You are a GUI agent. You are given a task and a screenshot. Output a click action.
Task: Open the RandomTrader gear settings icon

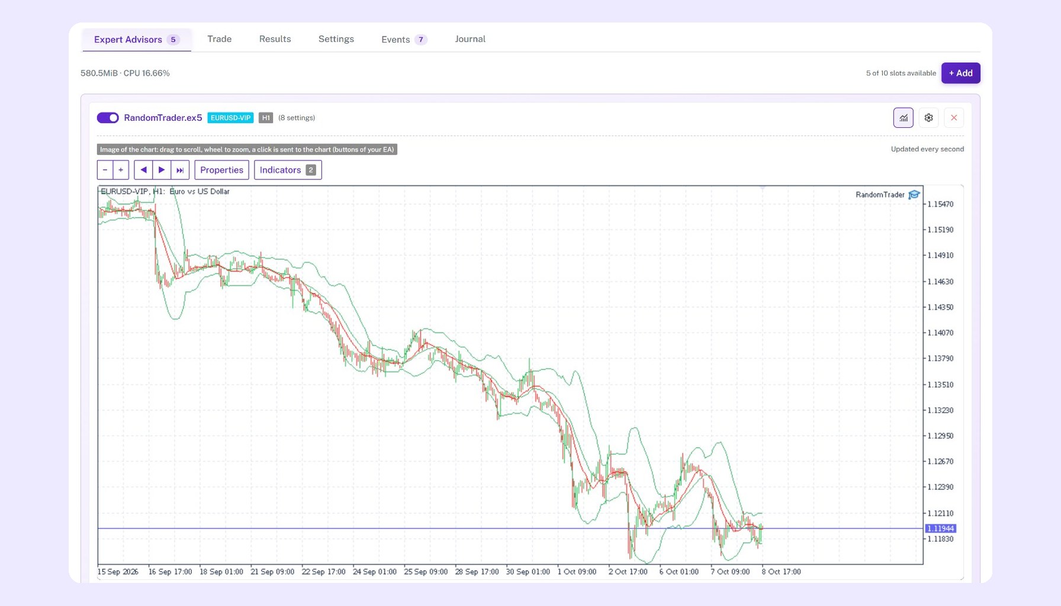[x=928, y=118]
